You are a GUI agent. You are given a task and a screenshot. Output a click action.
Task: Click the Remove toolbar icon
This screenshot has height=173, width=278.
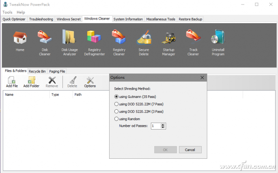[52, 82]
